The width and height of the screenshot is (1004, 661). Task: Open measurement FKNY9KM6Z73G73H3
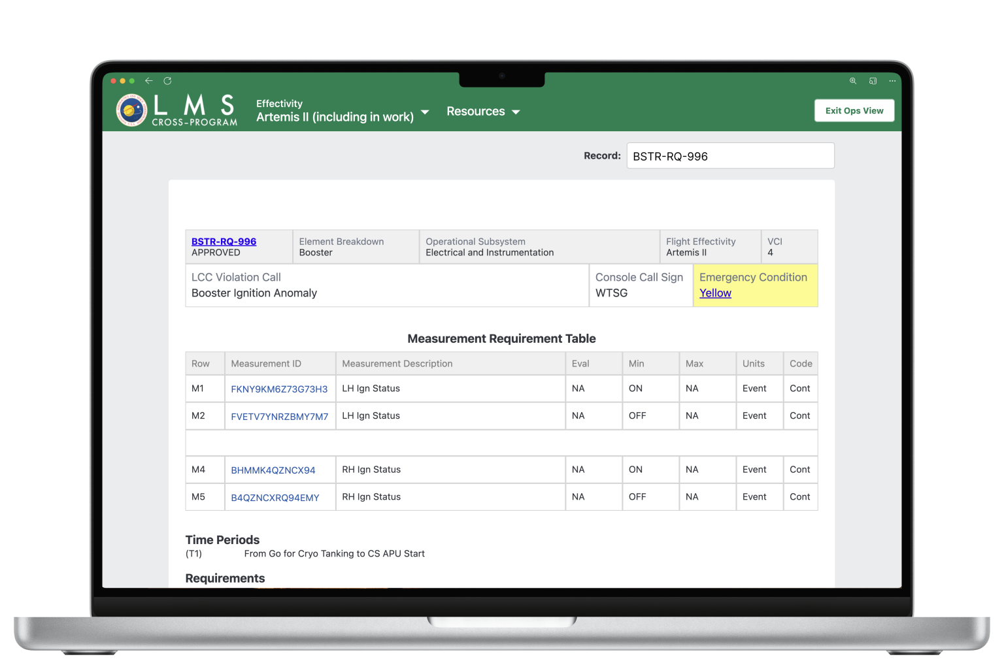[279, 388]
